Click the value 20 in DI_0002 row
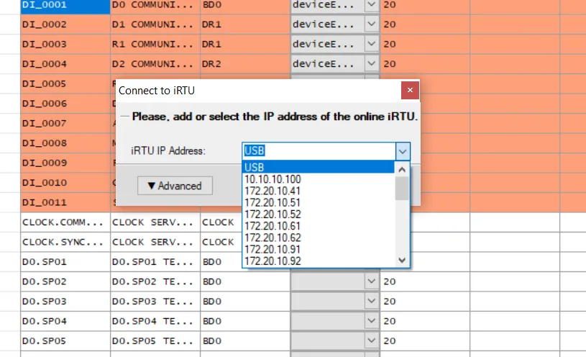 point(425,24)
